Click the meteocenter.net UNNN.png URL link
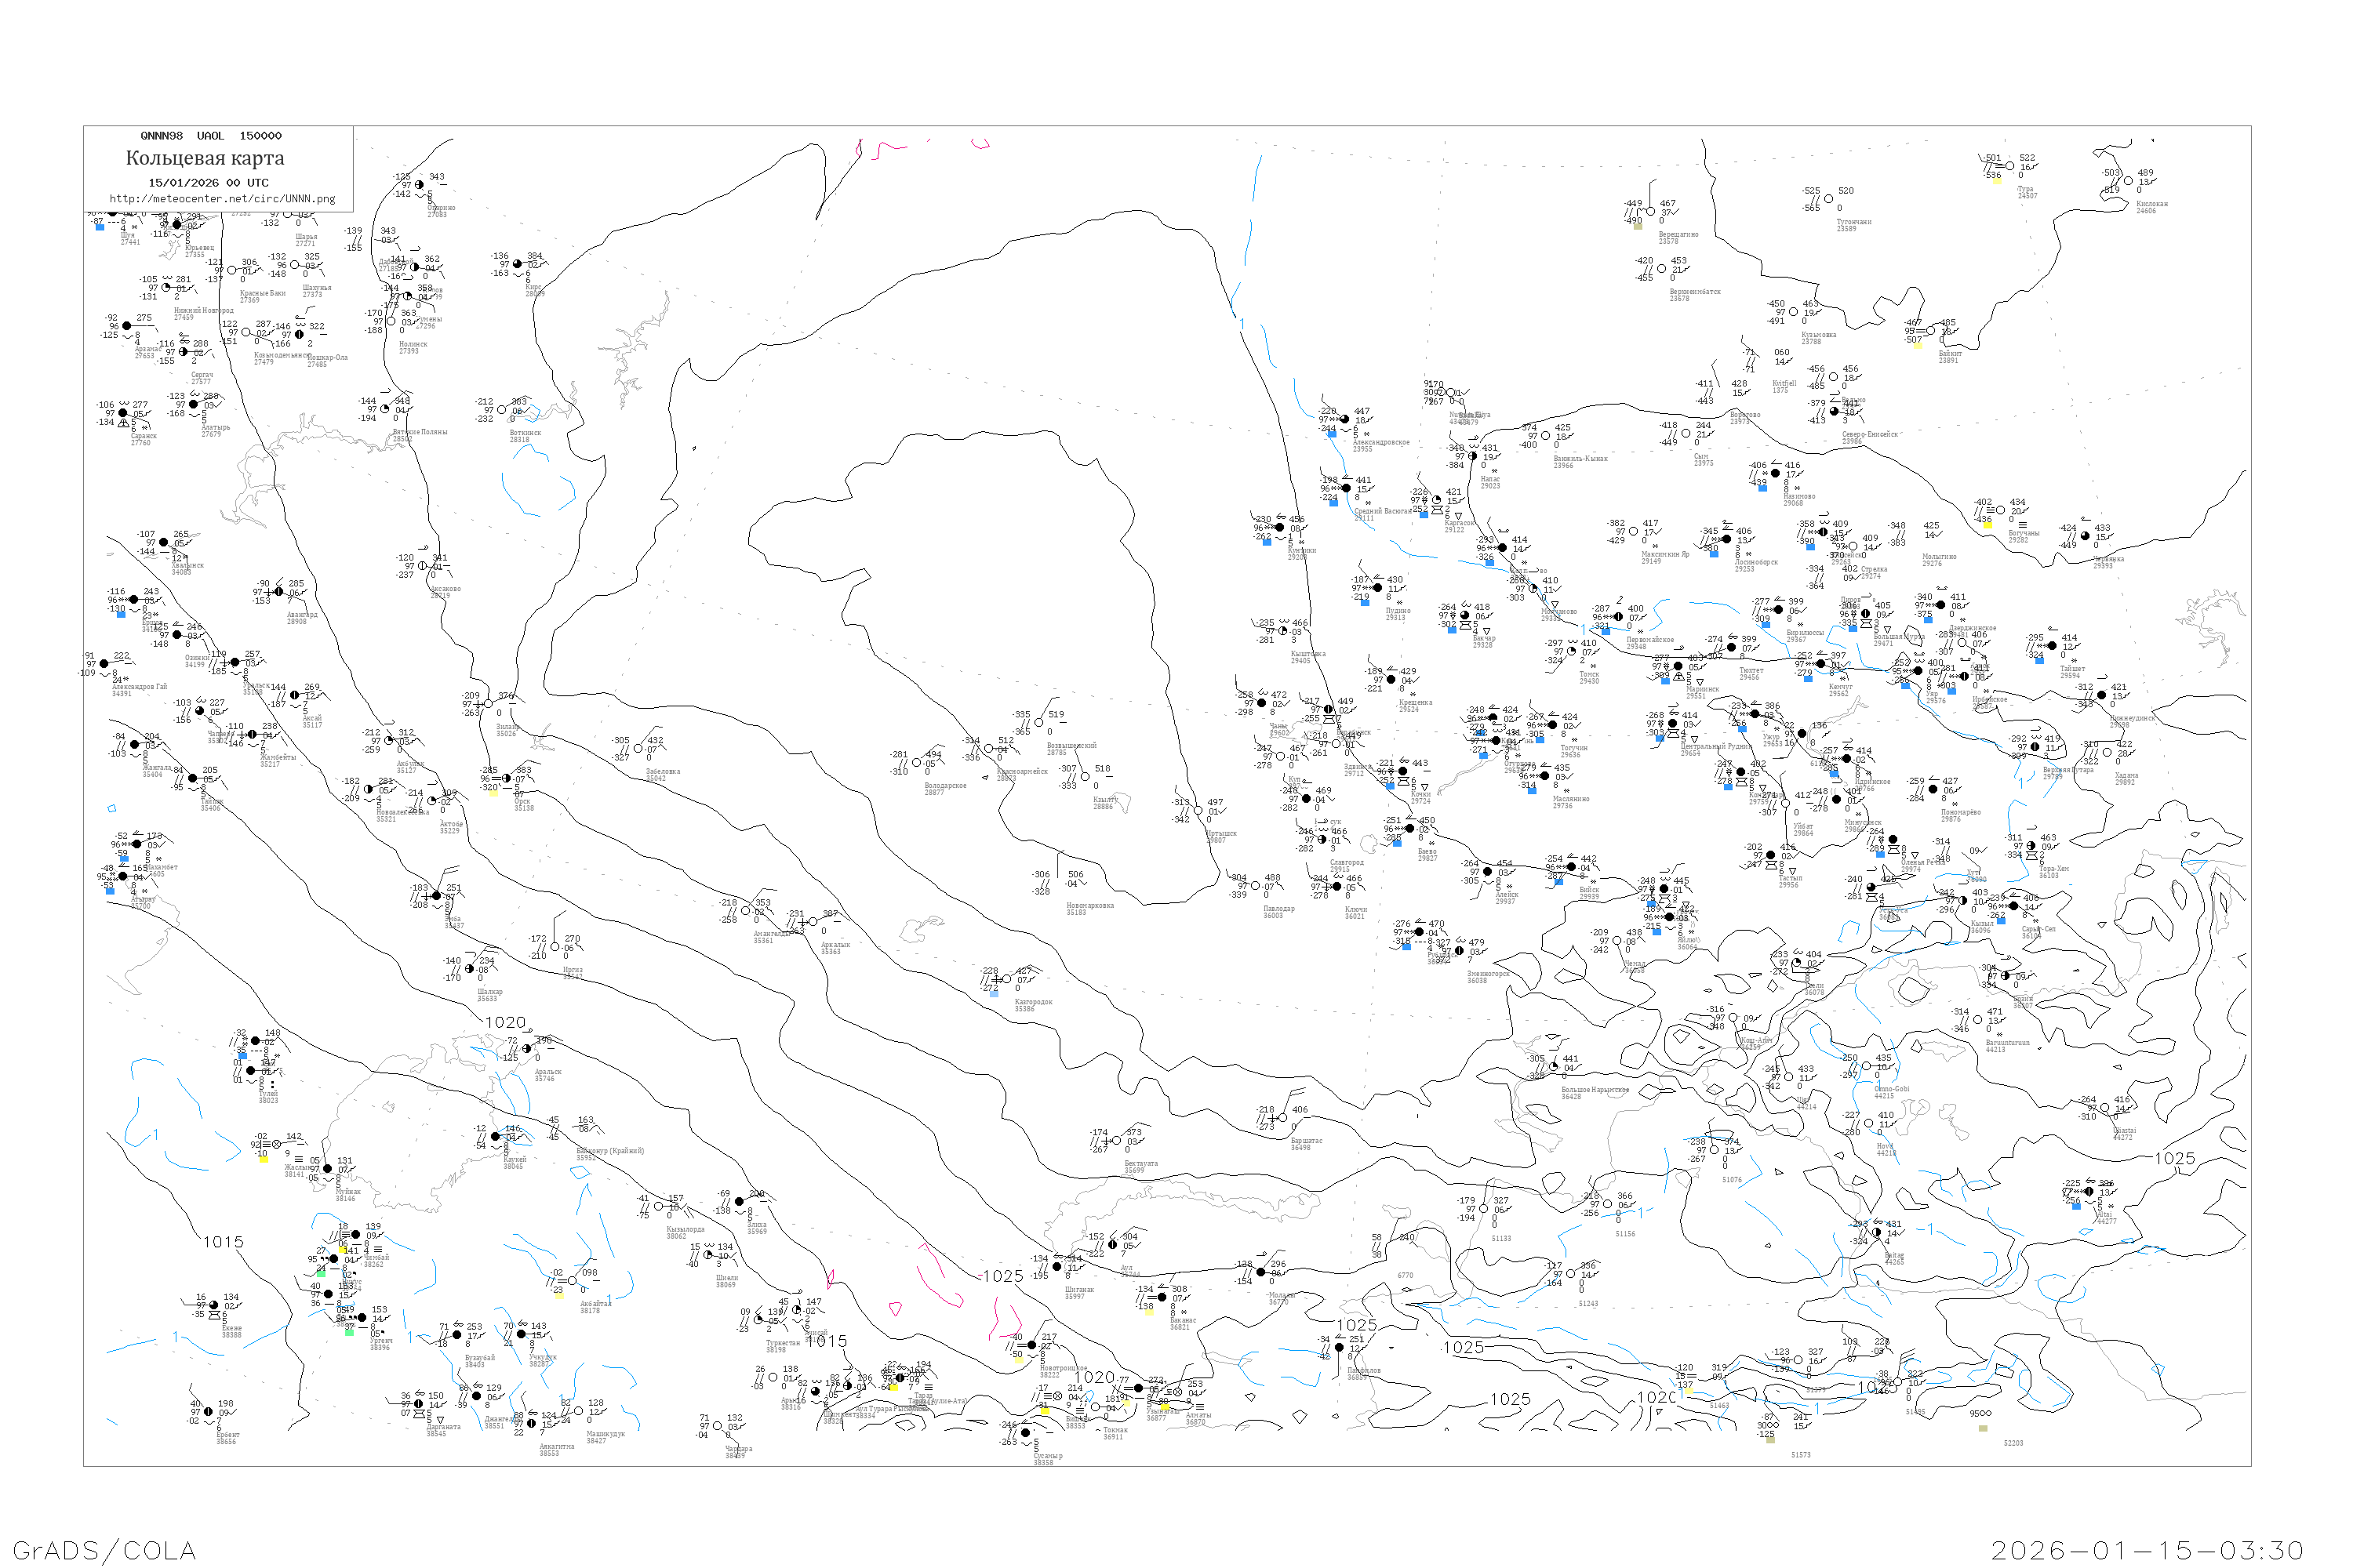The width and height of the screenshot is (2353, 1568). click(x=221, y=199)
